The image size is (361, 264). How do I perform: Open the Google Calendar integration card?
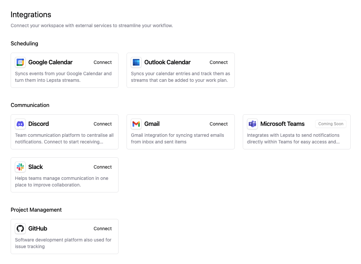64,70
